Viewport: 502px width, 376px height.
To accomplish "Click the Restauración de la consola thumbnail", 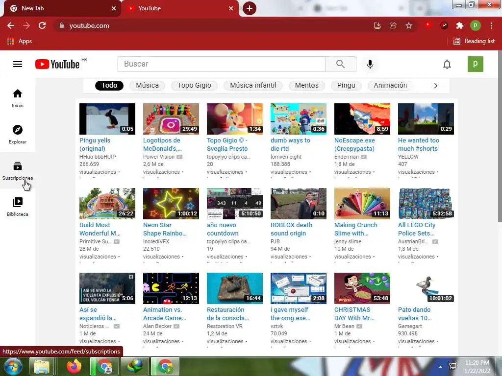I will tap(235, 288).
